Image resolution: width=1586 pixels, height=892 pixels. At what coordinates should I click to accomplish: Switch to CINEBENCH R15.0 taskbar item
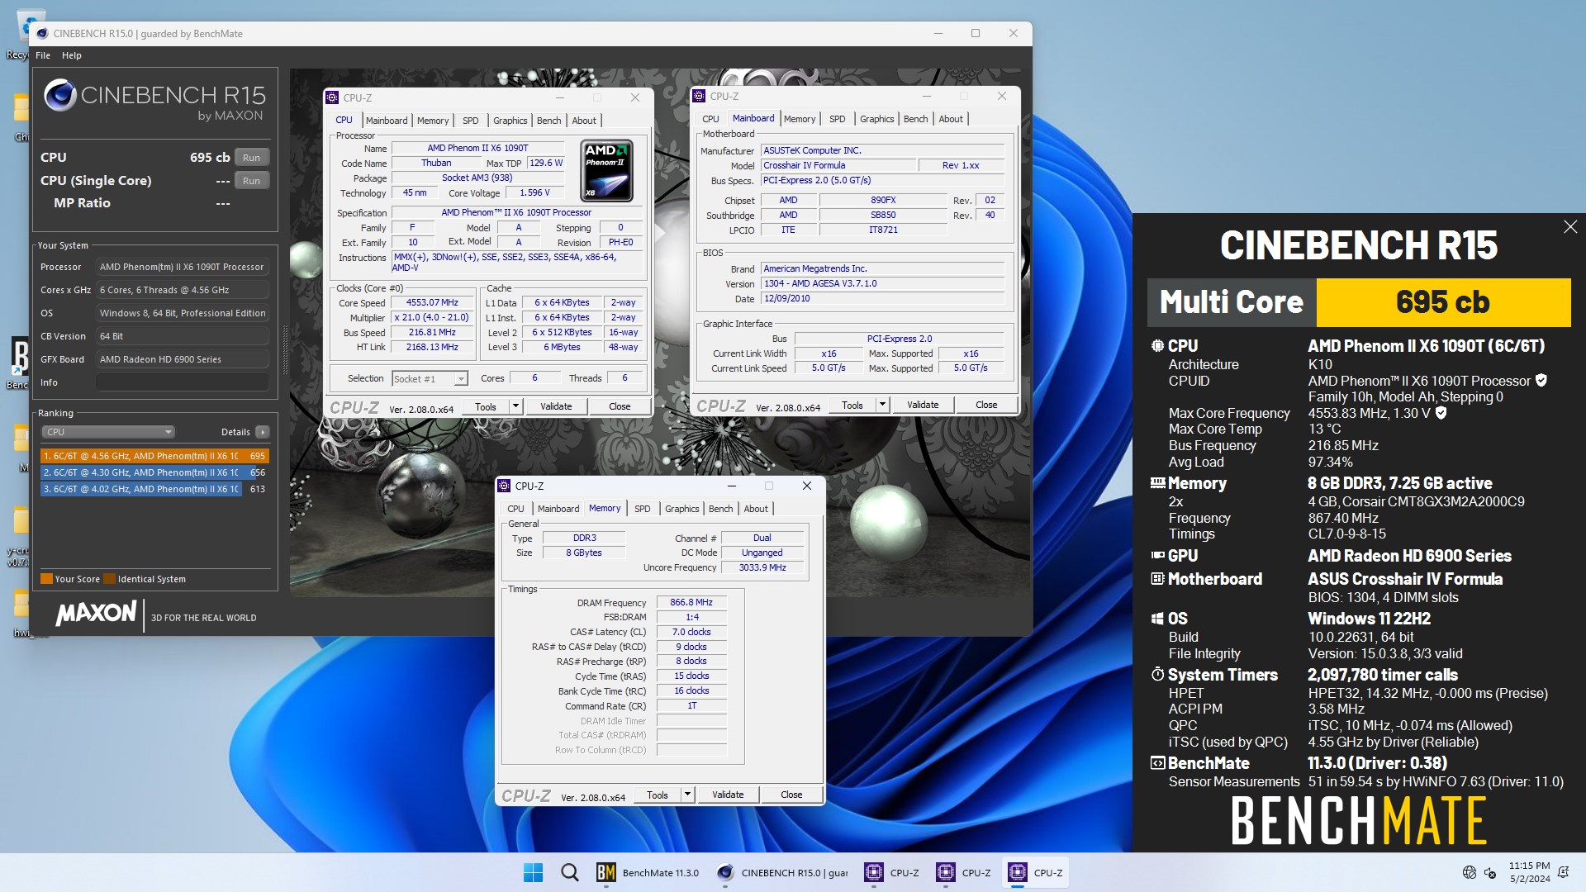(782, 872)
